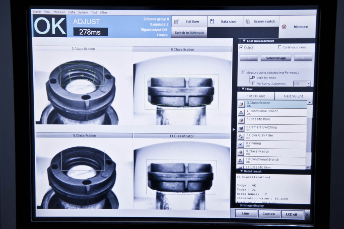Select the 3.Classification unit icon in the flow list
The width and height of the screenshot is (344, 229).
pos(241,104)
